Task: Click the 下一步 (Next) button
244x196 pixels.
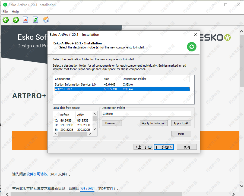Action: tap(164, 147)
